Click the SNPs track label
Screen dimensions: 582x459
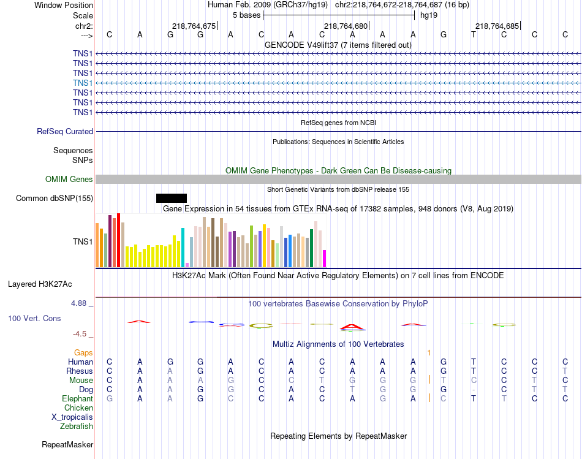click(83, 160)
